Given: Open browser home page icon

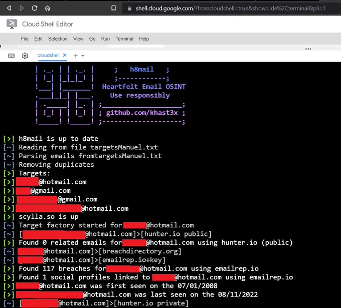Looking at the screenshot, I should [x=48, y=8].
